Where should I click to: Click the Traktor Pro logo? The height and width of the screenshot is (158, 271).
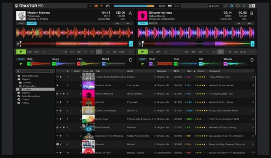tap(29, 6)
